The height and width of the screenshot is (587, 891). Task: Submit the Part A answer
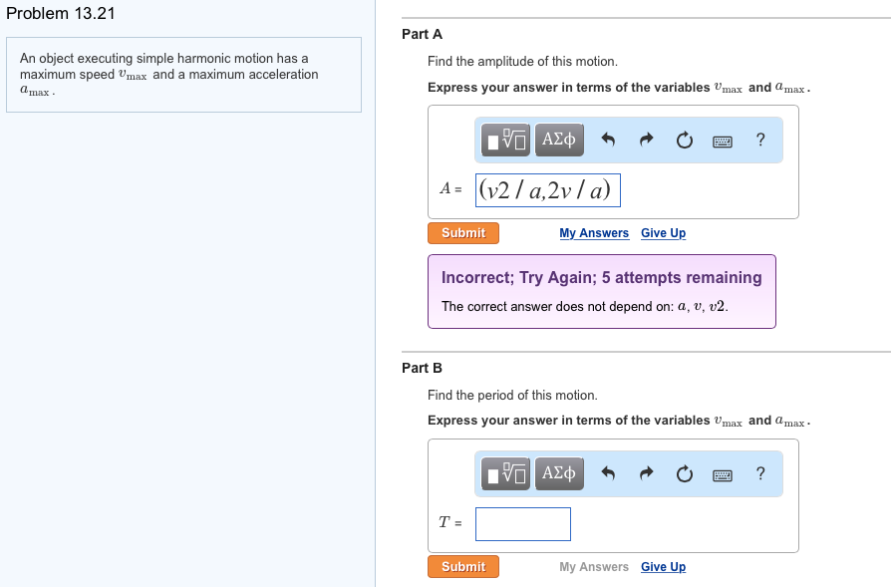[462, 232]
